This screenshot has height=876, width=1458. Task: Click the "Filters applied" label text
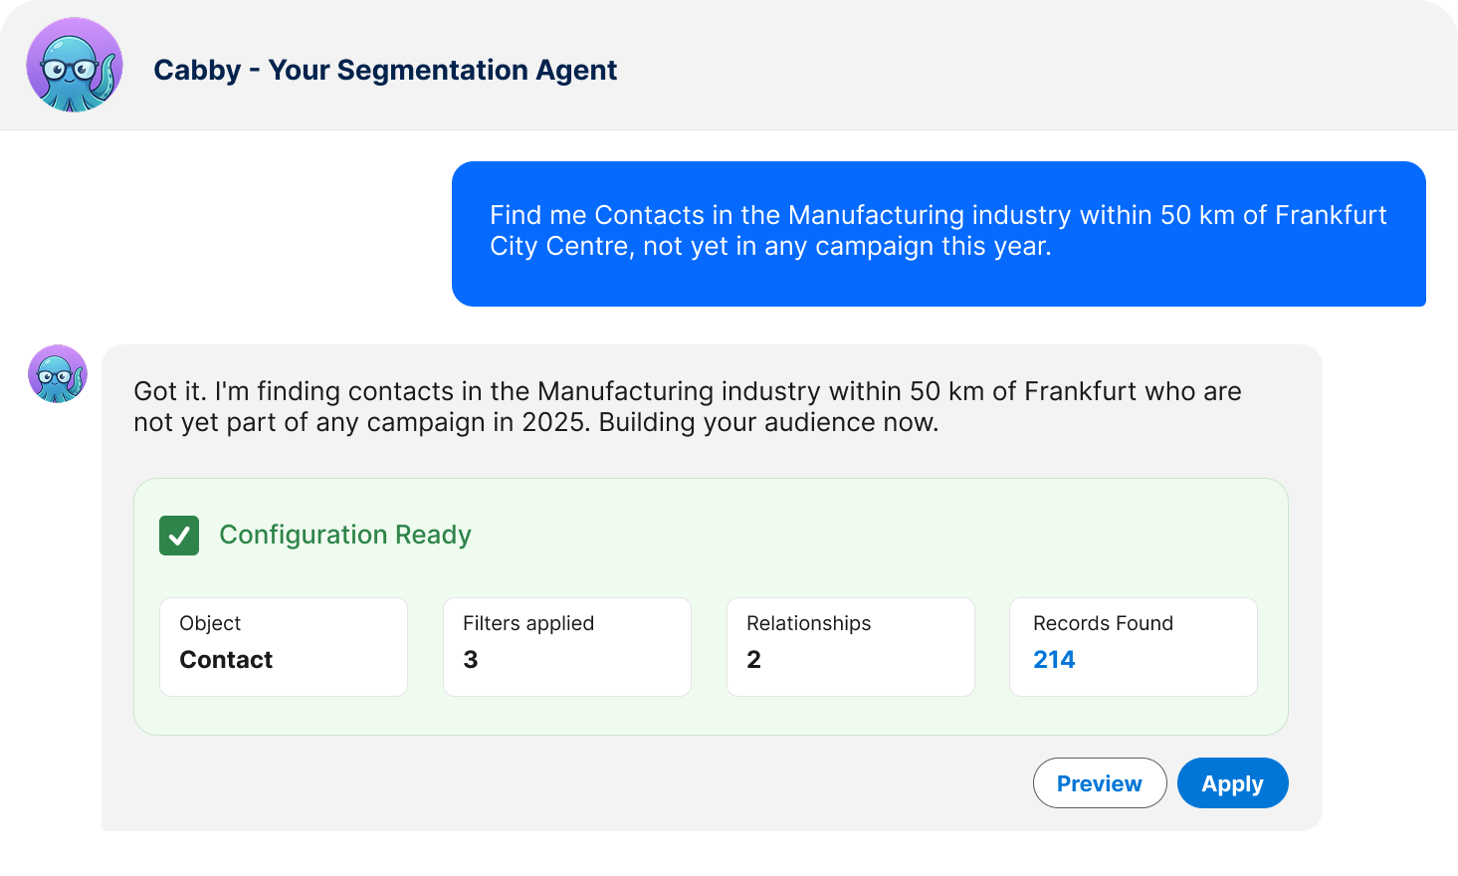click(x=527, y=623)
